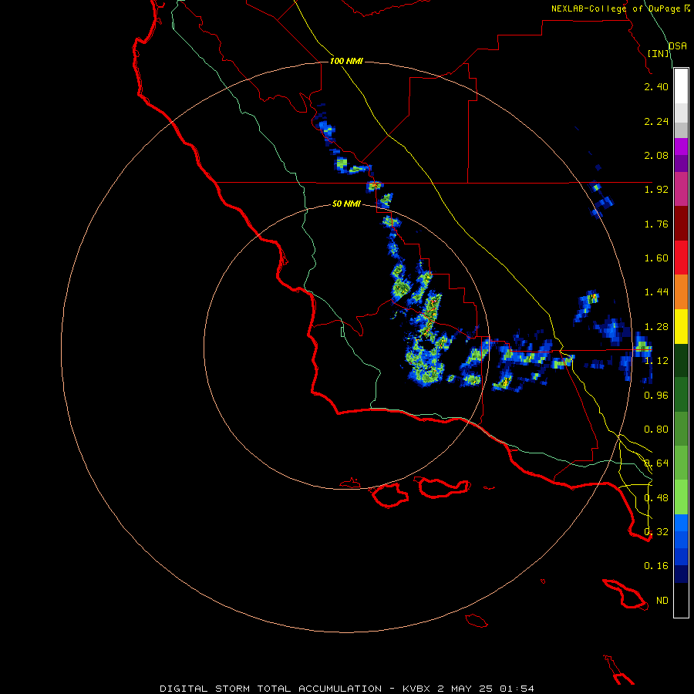Click the 0.64 legend value
This screenshot has width=694, height=694.
click(x=656, y=463)
